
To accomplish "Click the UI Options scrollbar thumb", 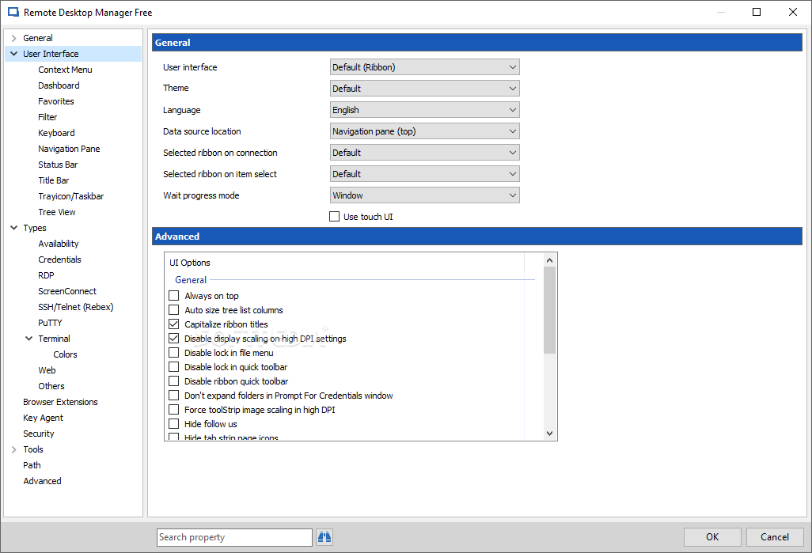I will pyautogui.click(x=549, y=310).
